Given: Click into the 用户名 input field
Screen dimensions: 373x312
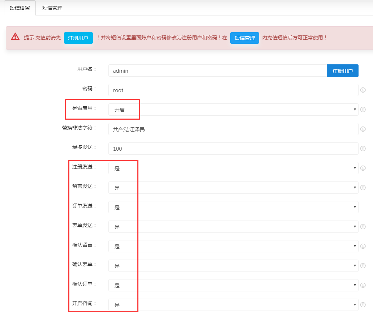Looking at the screenshot, I should pyautogui.click(x=217, y=71).
